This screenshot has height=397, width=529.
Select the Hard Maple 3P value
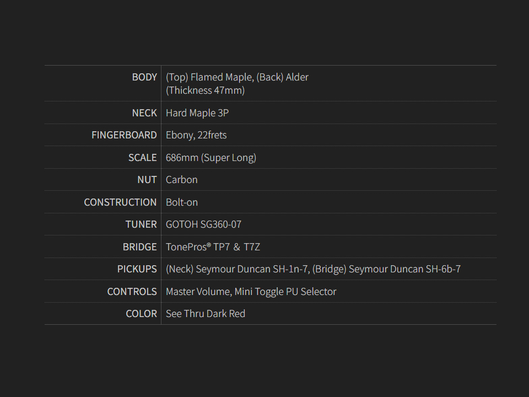(x=197, y=113)
